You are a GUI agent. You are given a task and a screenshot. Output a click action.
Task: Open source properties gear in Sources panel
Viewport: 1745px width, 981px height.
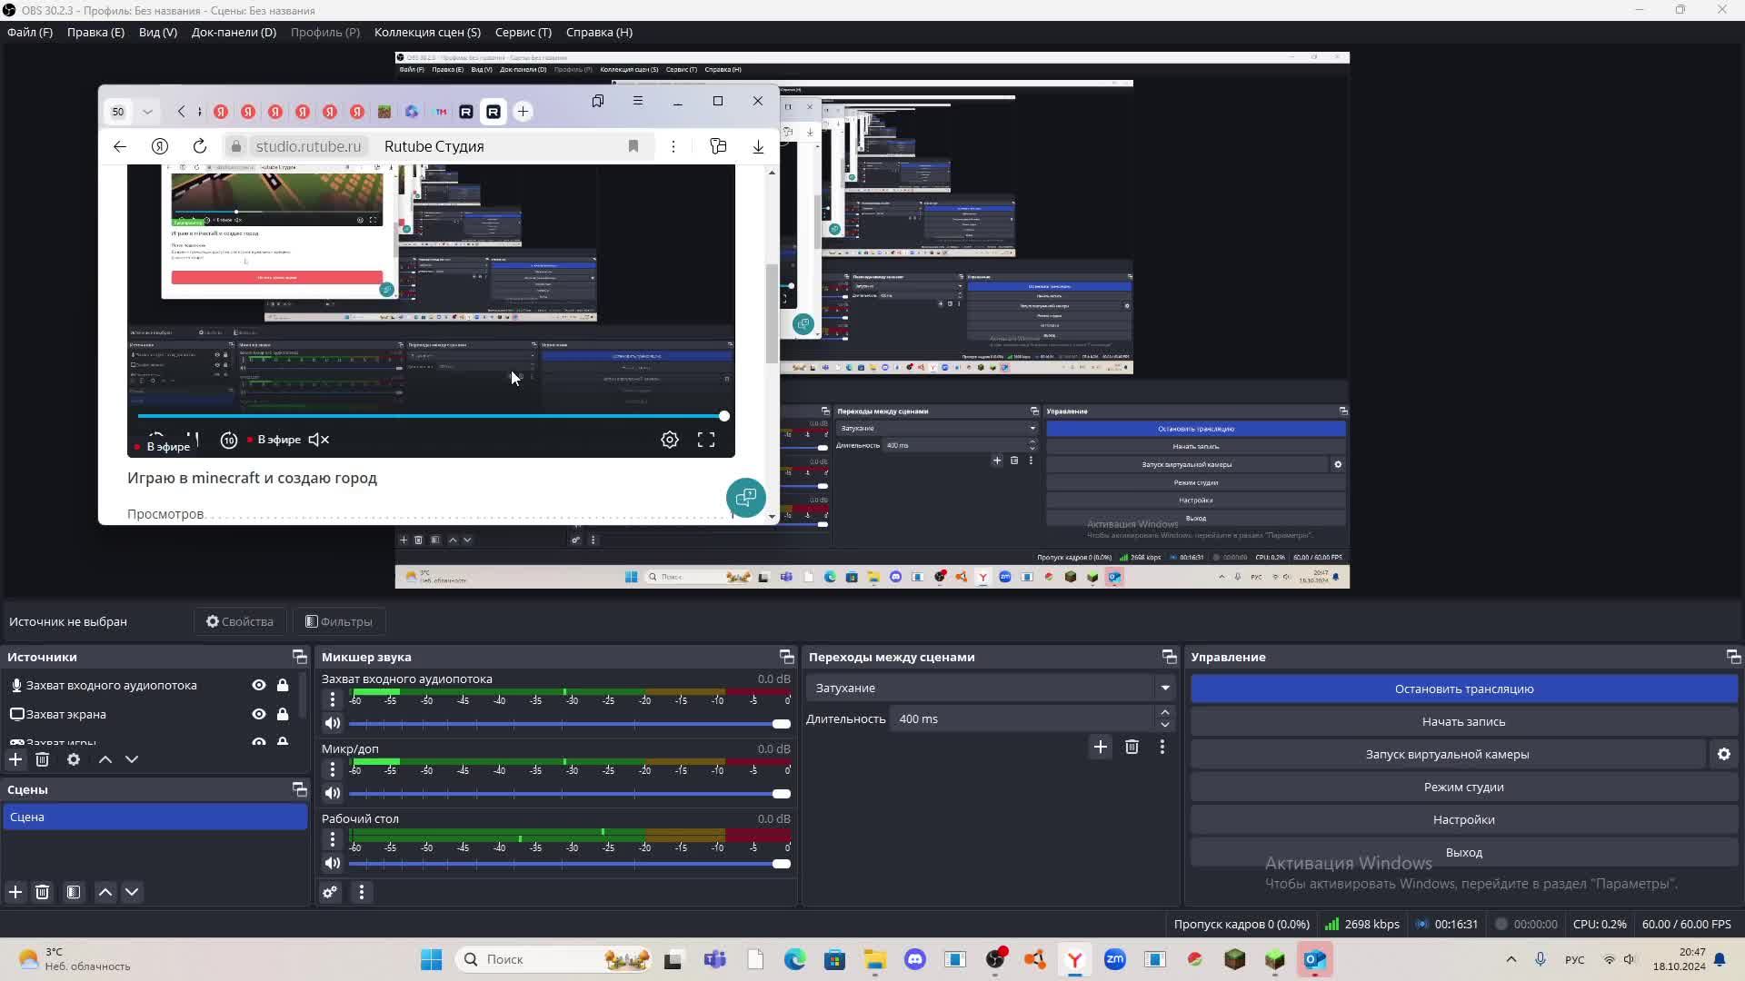[x=74, y=759]
